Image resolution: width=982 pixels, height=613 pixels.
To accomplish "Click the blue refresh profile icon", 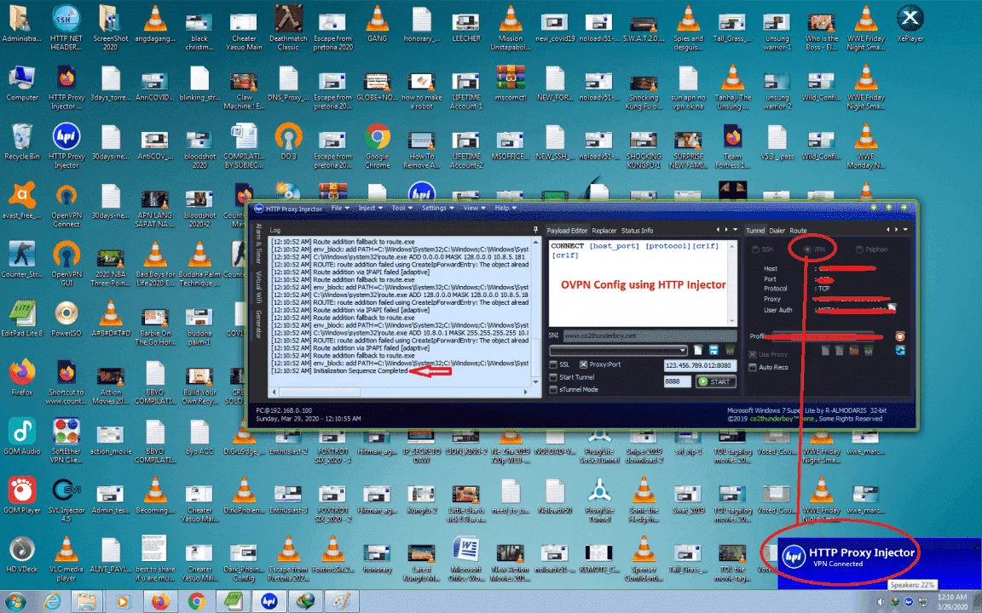I will 900,350.
